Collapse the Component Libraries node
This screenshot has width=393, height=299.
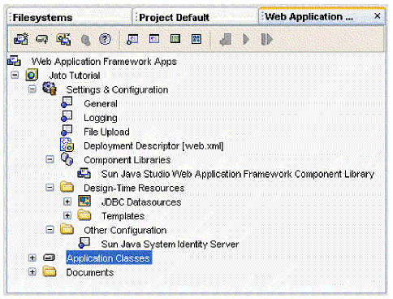pyautogui.click(x=50, y=159)
